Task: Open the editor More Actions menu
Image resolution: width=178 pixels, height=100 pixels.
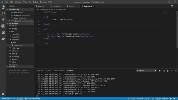Action: pyautogui.click(x=176, y=6)
